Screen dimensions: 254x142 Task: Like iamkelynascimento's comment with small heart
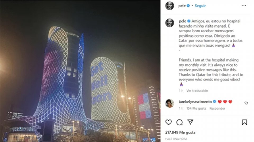coord(246,103)
